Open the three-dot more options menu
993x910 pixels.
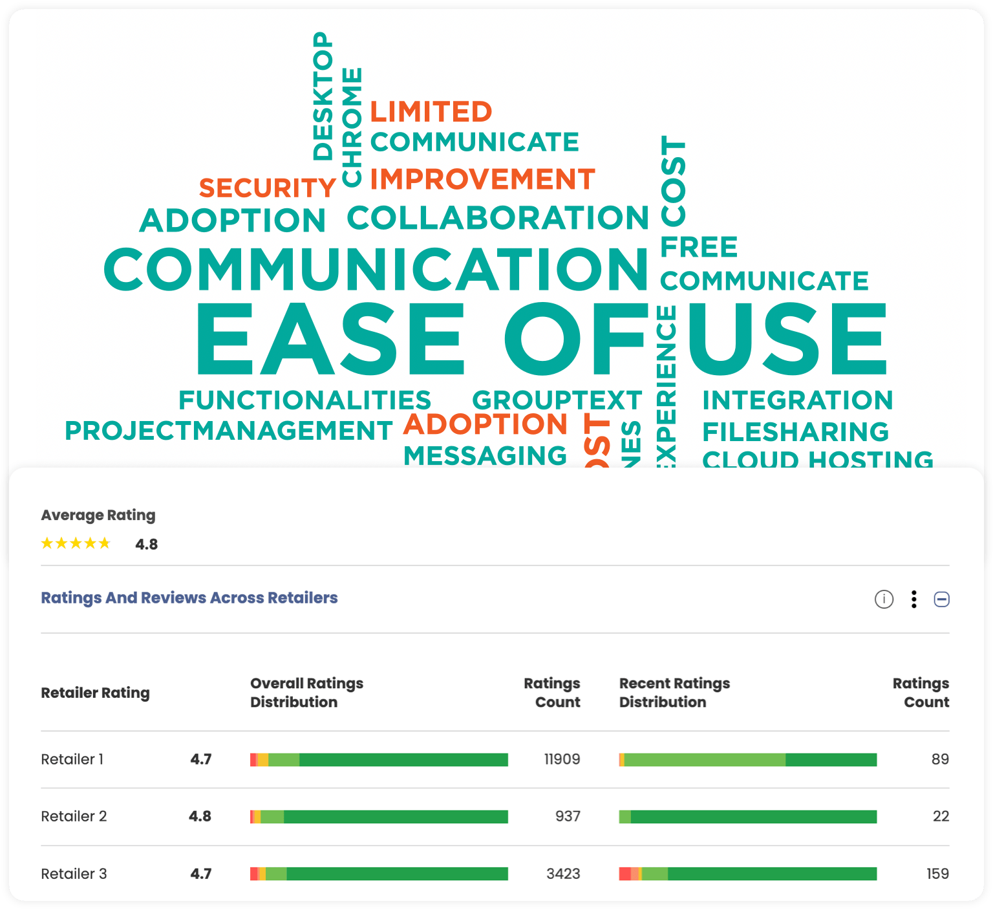[913, 600]
